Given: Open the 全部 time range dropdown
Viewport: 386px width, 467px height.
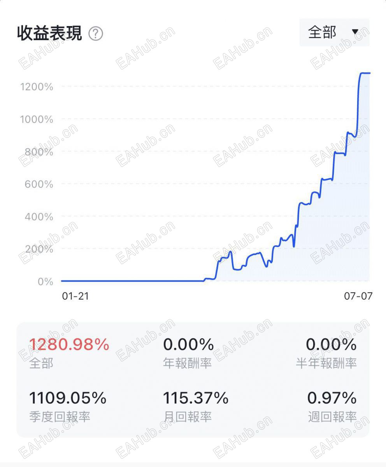Looking at the screenshot, I should [334, 32].
